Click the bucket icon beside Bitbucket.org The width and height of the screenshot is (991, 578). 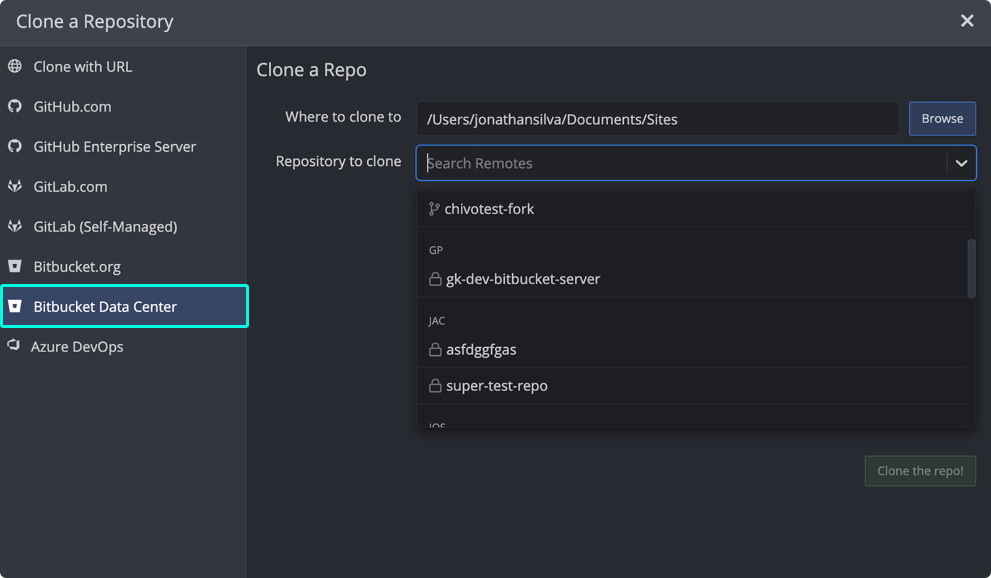[15, 266]
